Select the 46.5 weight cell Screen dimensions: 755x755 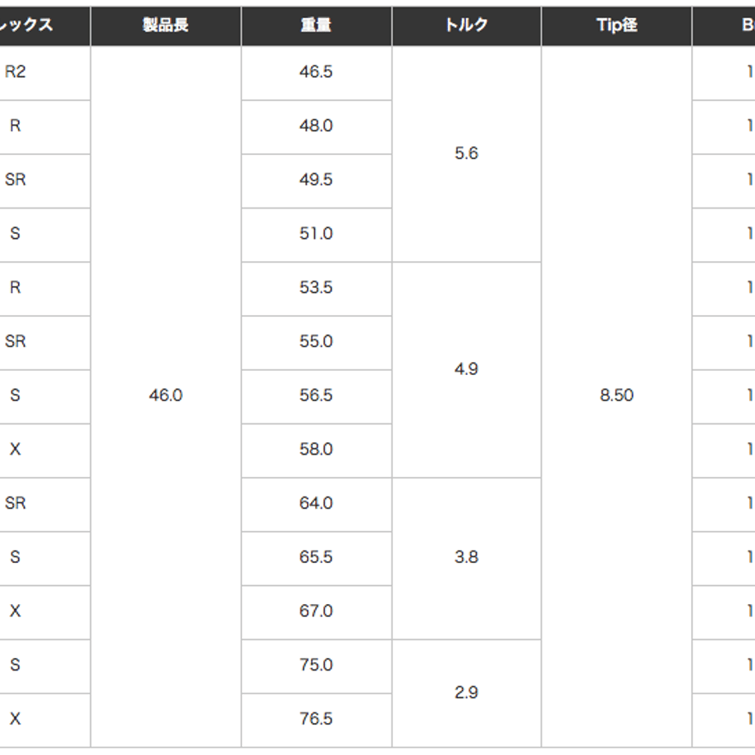pyautogui.click(x=316, y=73)
